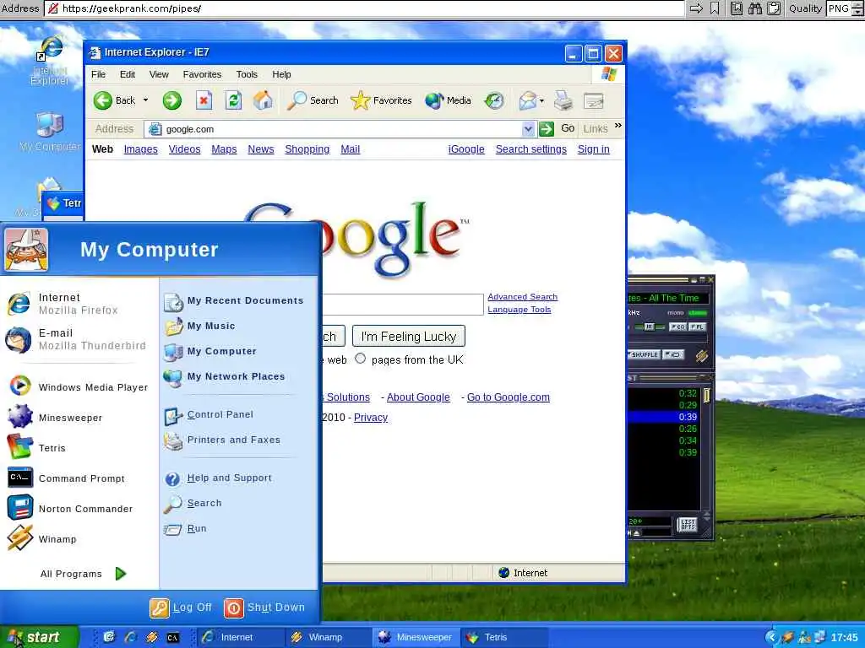Expand All Programs with the green arrow
The image size is (865, 648).
coord(121,574)
